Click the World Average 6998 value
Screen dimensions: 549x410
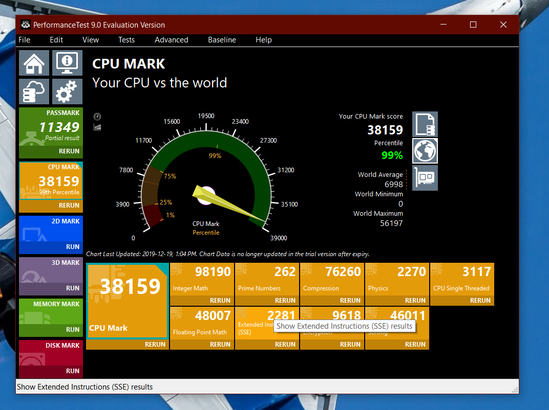(x=393, y=184)
